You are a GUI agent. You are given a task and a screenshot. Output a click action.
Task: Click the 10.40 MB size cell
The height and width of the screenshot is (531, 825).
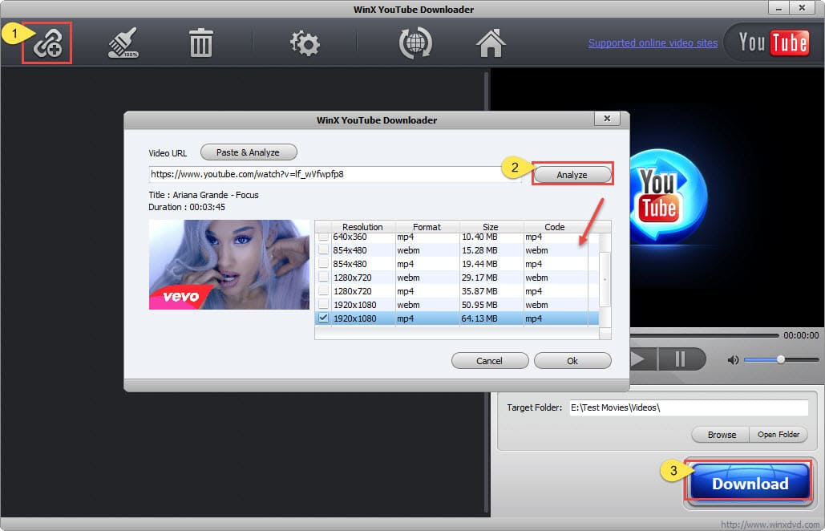(x=479, y=237)
